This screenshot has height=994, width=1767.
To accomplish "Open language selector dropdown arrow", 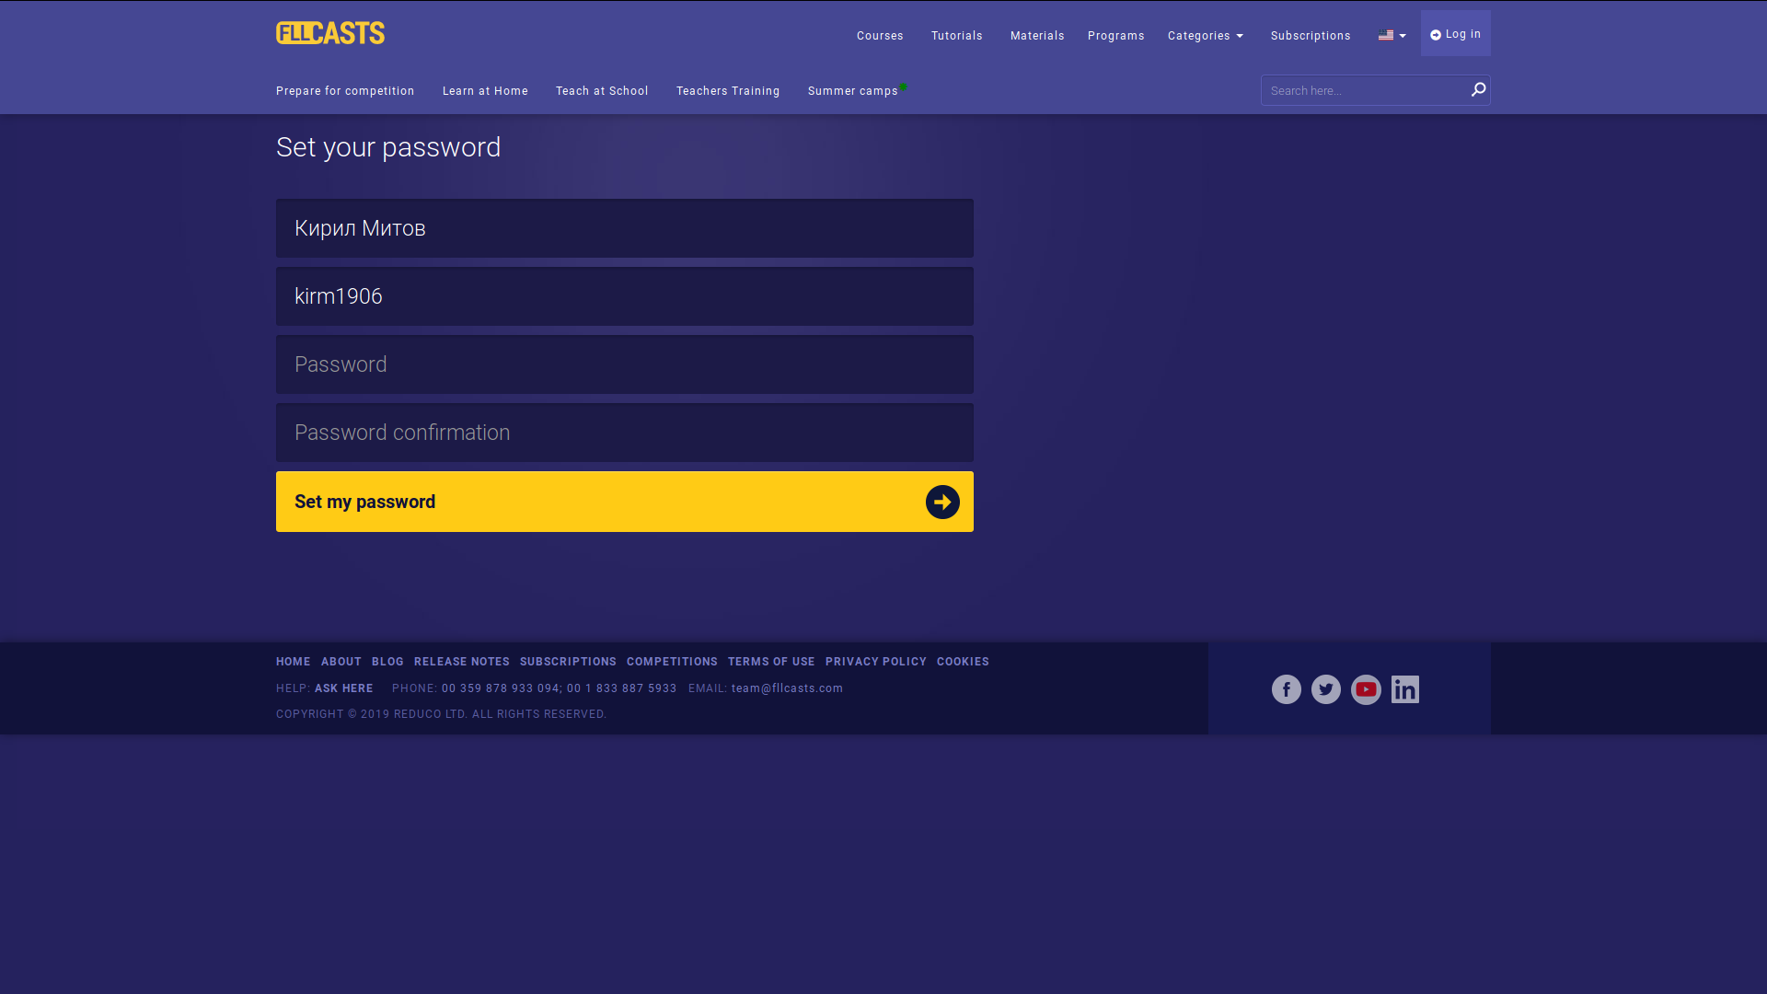I will click(1403, 36).
